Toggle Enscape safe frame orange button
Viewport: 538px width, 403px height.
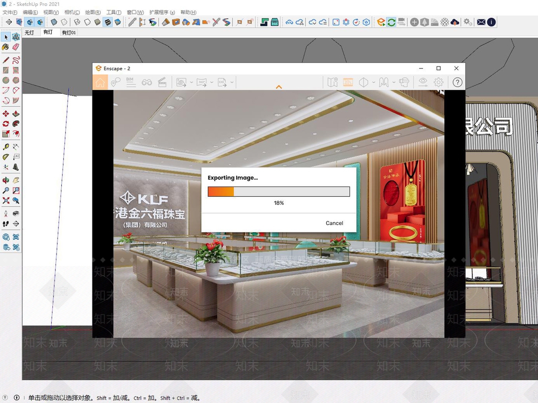coord(348,82)
